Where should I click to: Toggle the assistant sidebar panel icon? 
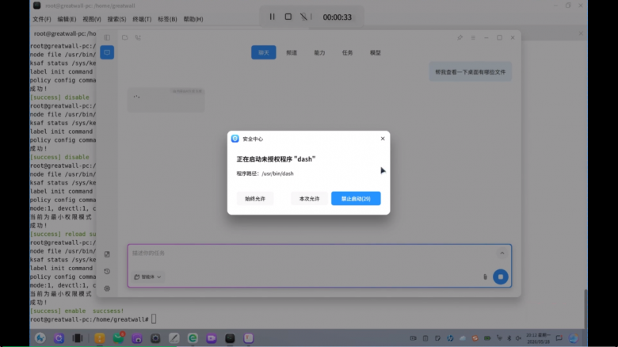[x=107, y=37]
